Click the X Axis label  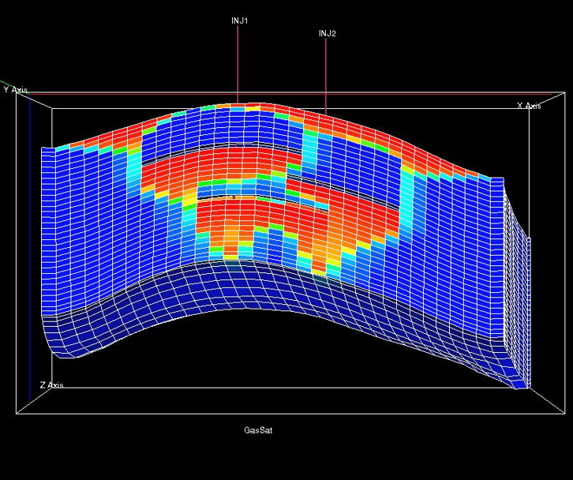click(528, 106)
